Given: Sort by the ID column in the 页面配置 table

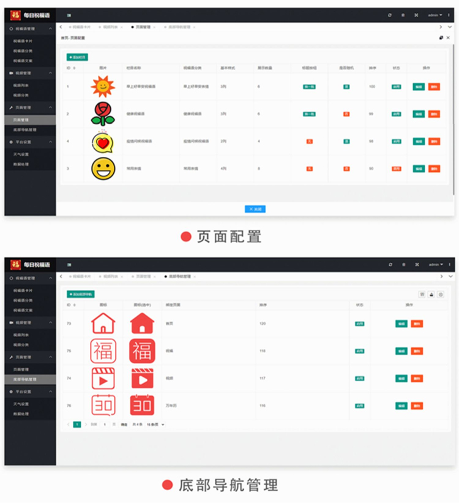Looking at the screenshot, I should click(x=75, y=68).
